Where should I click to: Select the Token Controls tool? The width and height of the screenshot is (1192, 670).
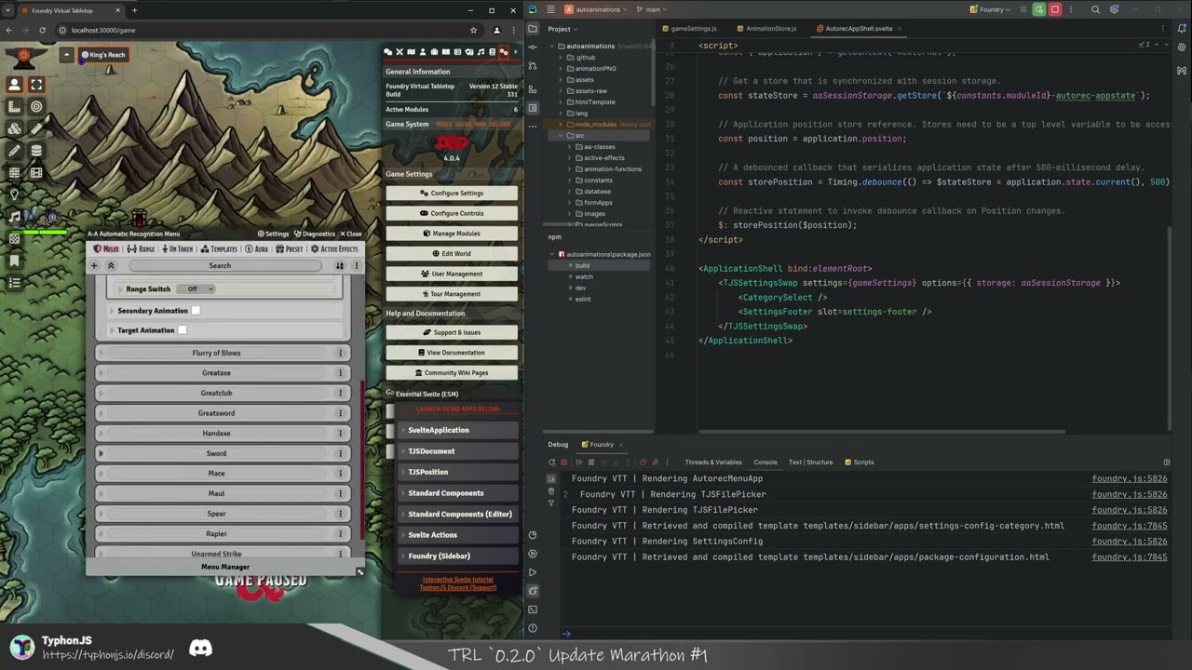[13, 85]
